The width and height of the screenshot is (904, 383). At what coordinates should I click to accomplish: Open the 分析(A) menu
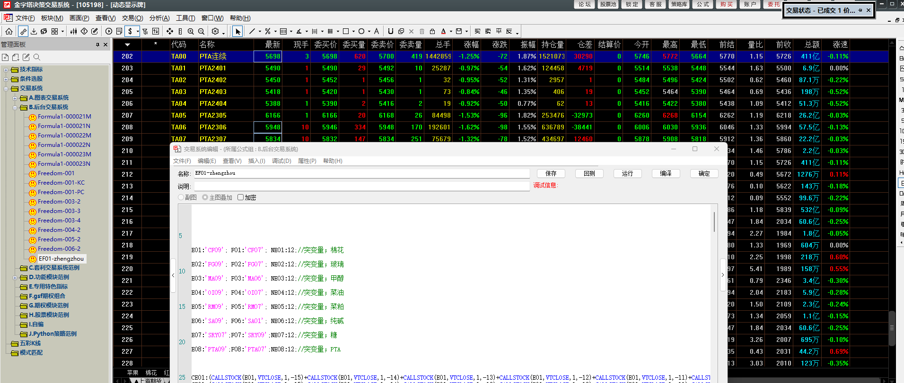point(159,18)
